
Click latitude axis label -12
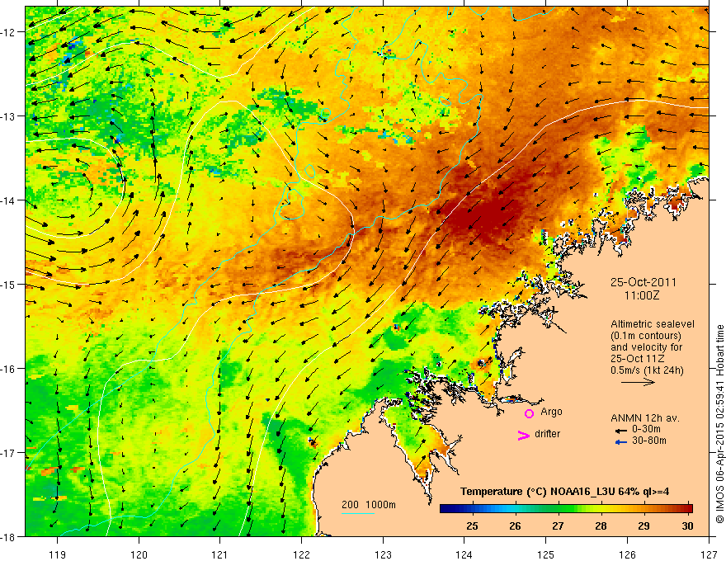pos(8,32)
